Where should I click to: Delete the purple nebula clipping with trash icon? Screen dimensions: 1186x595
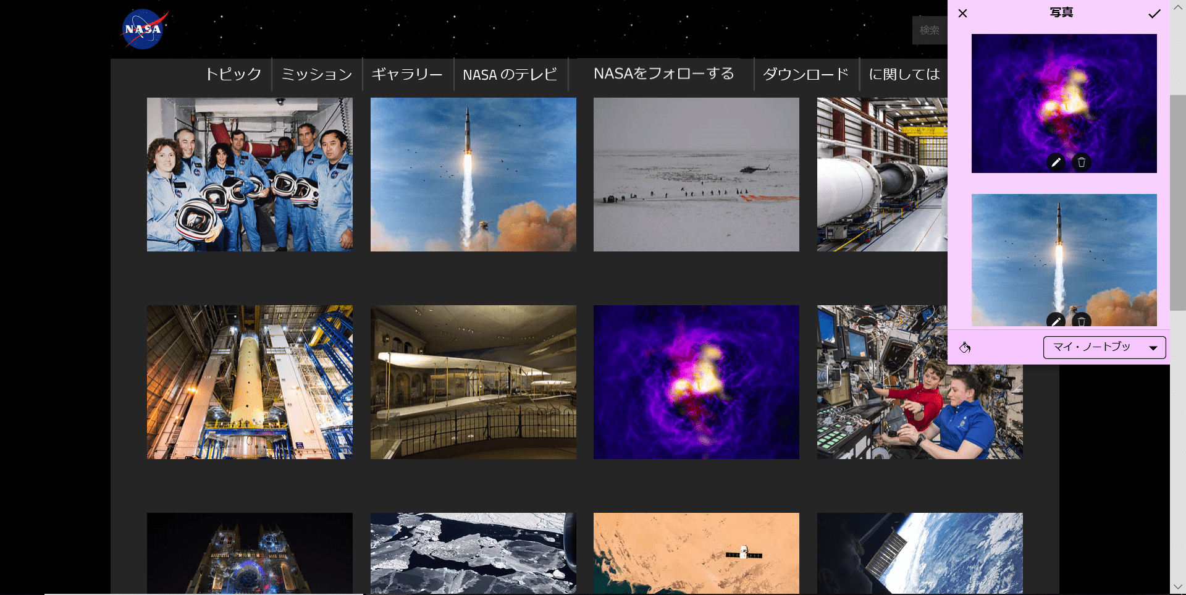pyautogui.click(x=1081, y=162)
